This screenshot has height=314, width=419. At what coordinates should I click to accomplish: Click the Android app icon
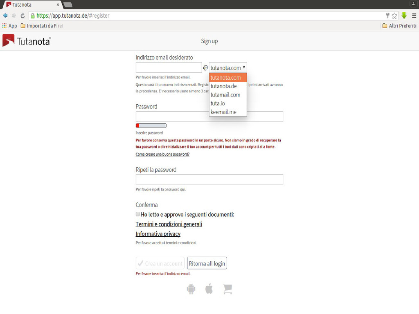tap(191, 289)
